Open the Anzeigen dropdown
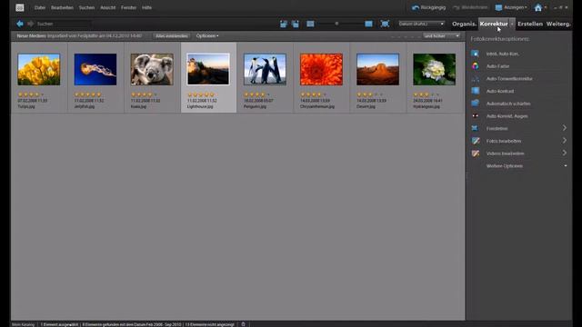 pos(511,7)
